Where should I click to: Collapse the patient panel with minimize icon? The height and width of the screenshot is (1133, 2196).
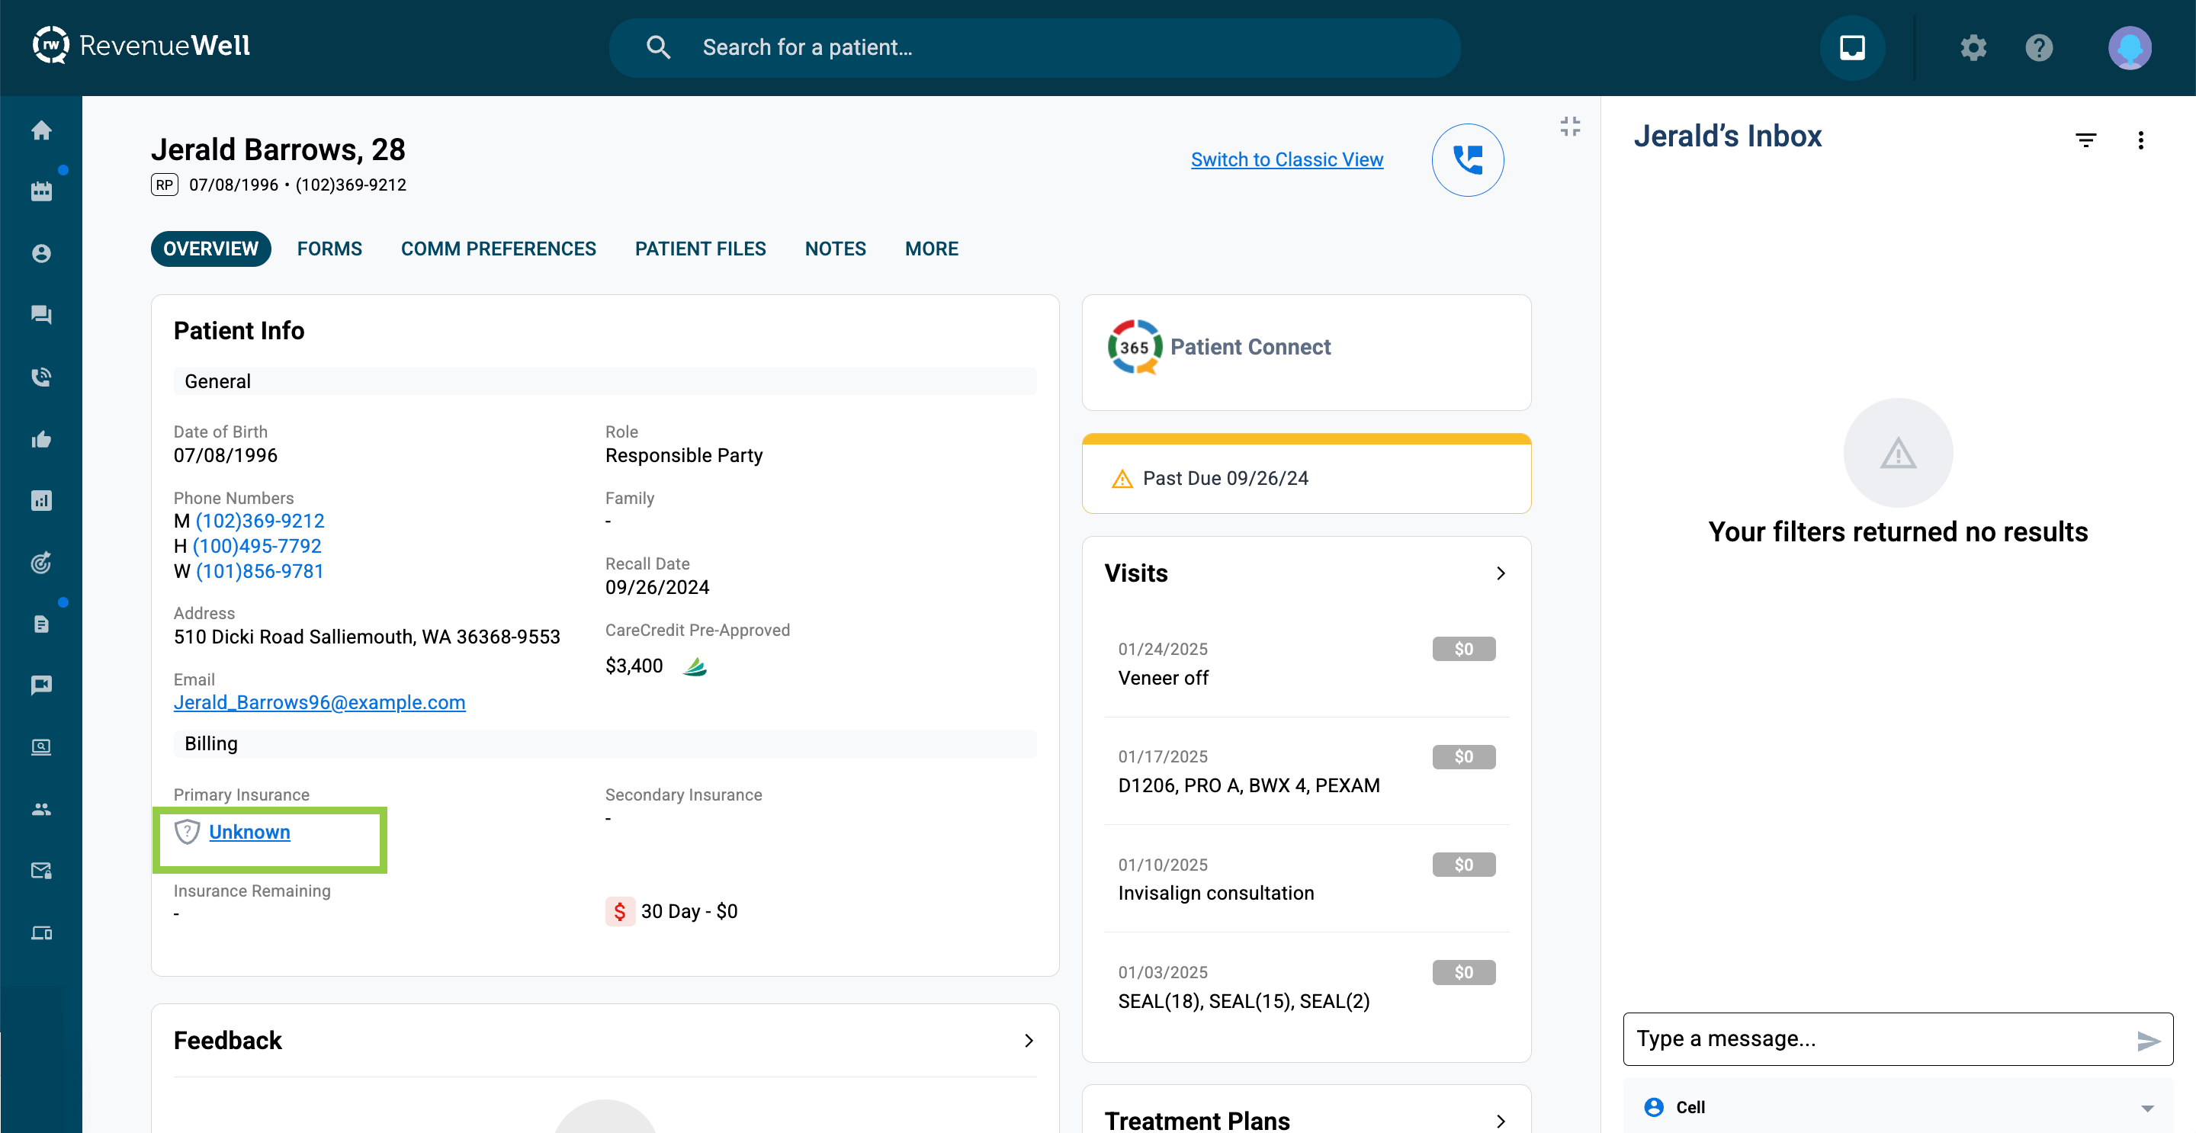(x=1569, y=127)
